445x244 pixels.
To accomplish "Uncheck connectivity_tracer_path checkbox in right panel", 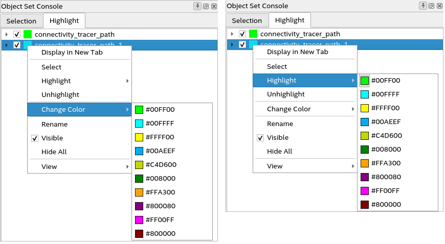I will pos(242,34).
